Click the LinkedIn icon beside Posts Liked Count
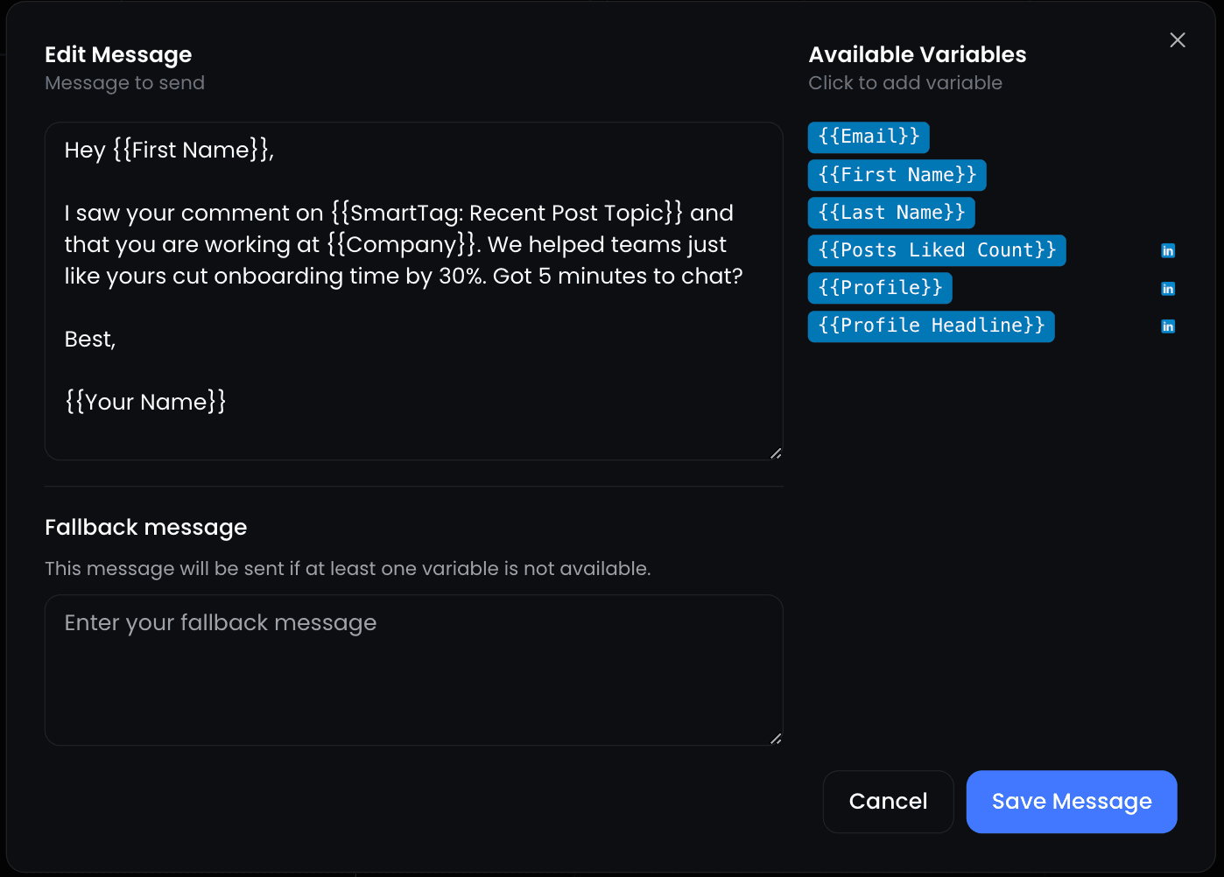The height and width of the screenshot is (877, 1224). tap(1168, 251)
